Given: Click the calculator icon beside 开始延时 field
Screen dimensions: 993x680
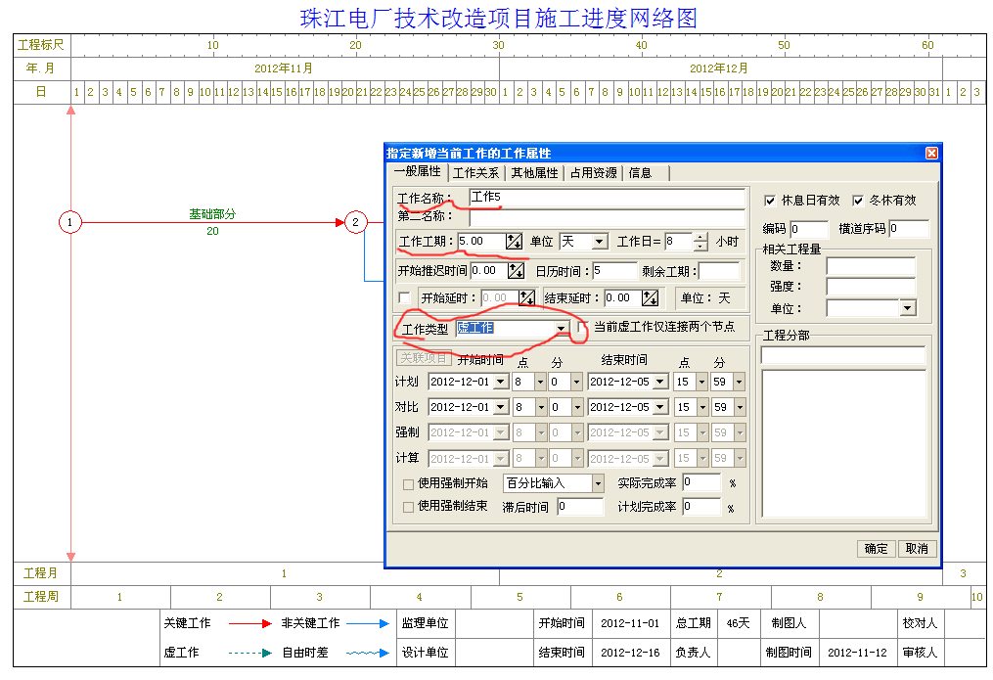Looking at the screenshot, I should coord(526,297).
